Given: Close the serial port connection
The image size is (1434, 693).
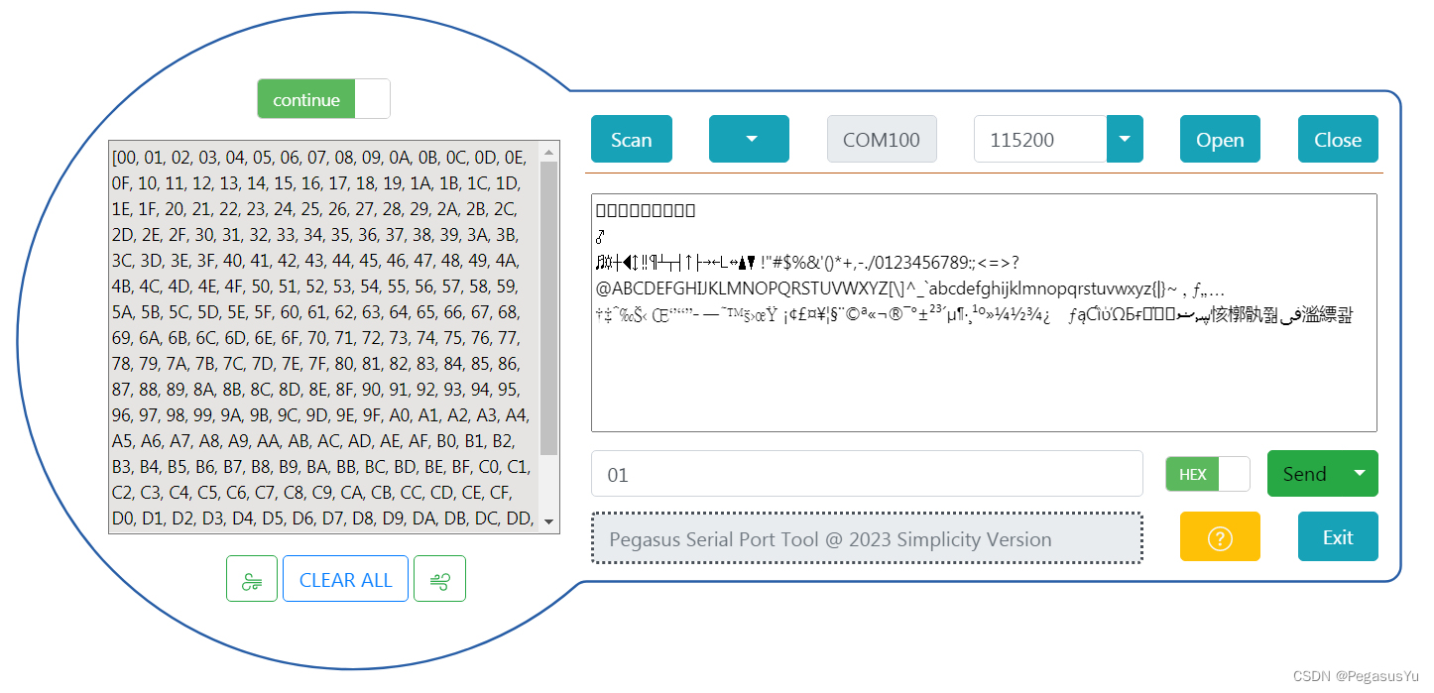Looking at the screenshot, I should click(x=1338, y=139).
